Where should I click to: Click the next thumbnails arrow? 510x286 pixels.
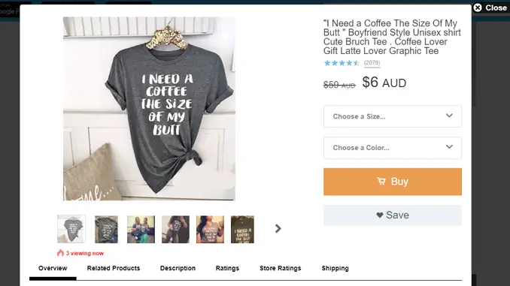(278, 228)
